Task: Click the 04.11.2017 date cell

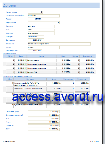Action: tap(21, 68)
